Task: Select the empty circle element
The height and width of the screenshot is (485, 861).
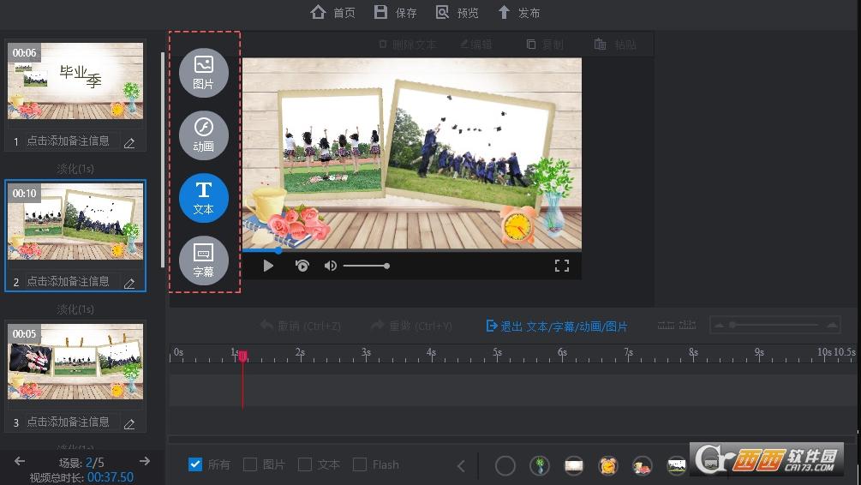Action: [505, 466]
